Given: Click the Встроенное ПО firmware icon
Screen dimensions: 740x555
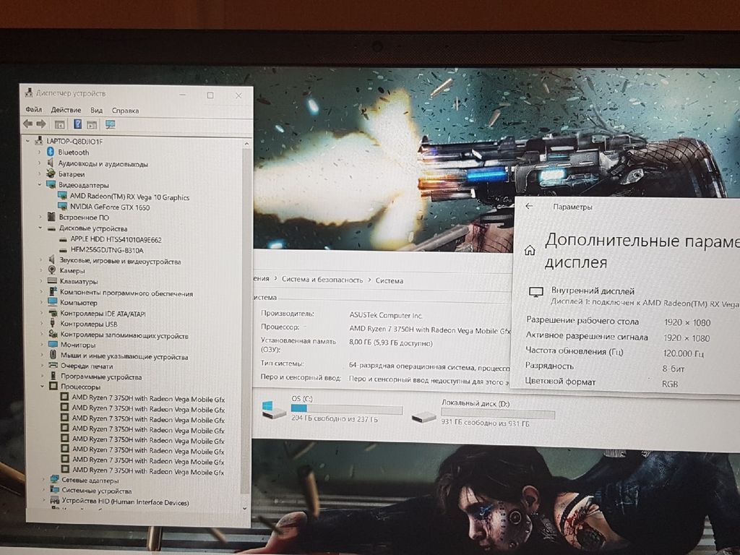Looking at the screenshot, I should click(51, 217).
